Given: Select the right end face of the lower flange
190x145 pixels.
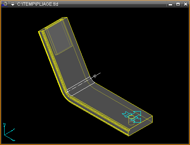Looking at the screenshot, I should [141, 126].
